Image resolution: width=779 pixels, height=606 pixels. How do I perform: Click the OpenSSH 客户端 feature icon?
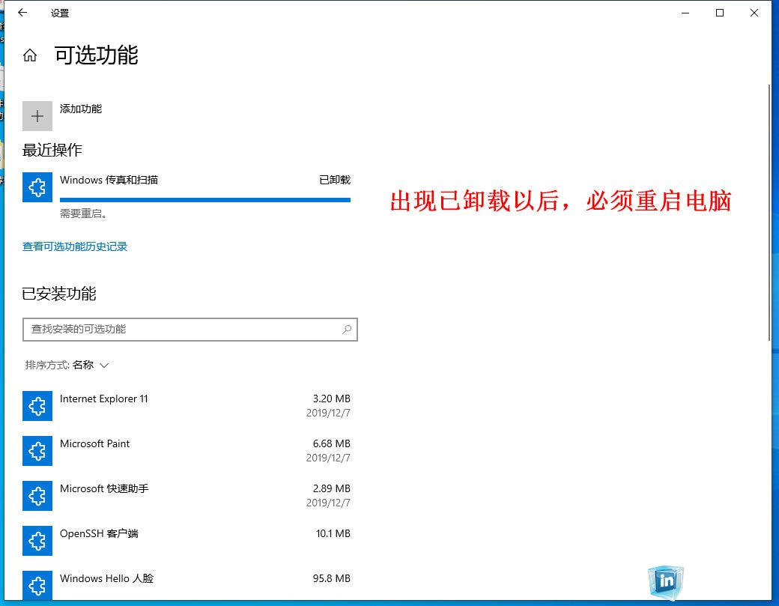(37, 540)
